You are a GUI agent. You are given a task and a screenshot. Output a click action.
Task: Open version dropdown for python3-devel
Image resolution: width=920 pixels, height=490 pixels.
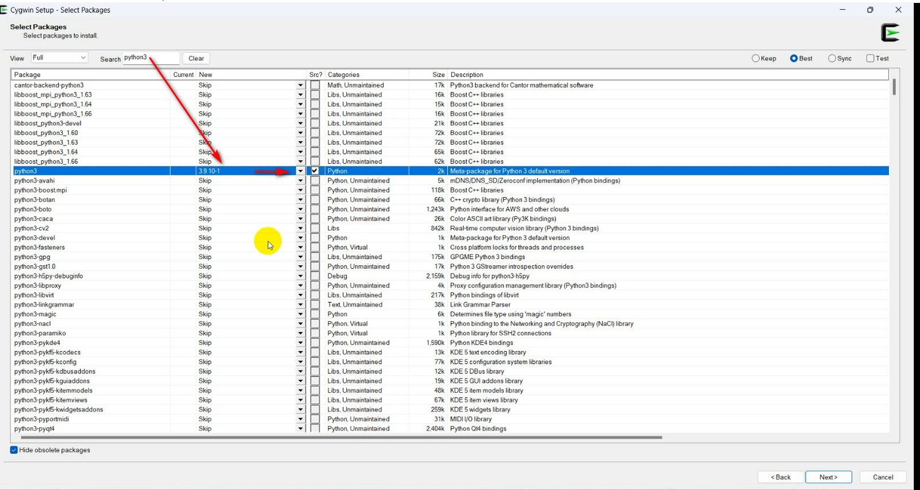point(300,238)
